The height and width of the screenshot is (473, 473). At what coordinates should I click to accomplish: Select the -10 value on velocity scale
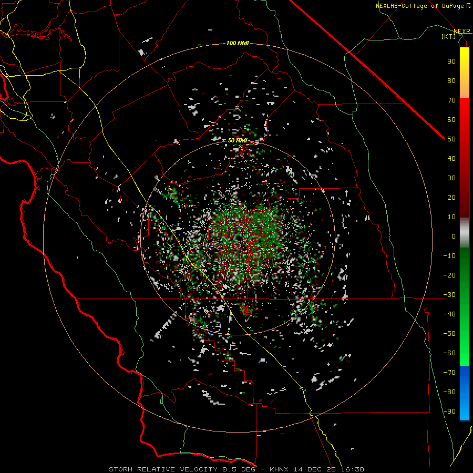[x=449, y=256]
